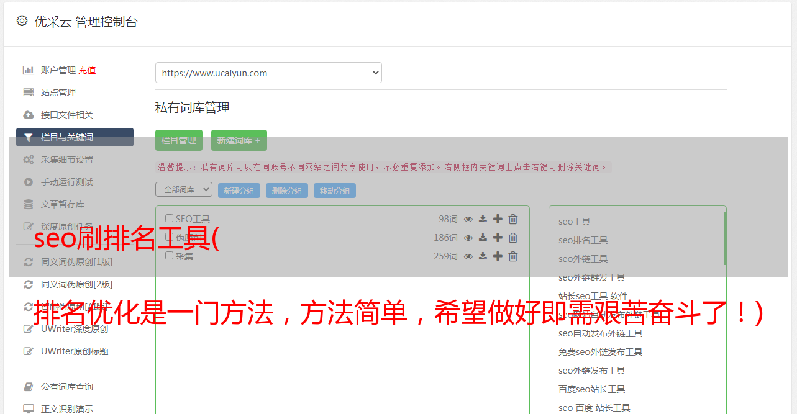The height and width of the screenshot is (414, 797).
Task: Click the cloud upload icon next to 接口文件相关
Action: [x=29, y=115]
